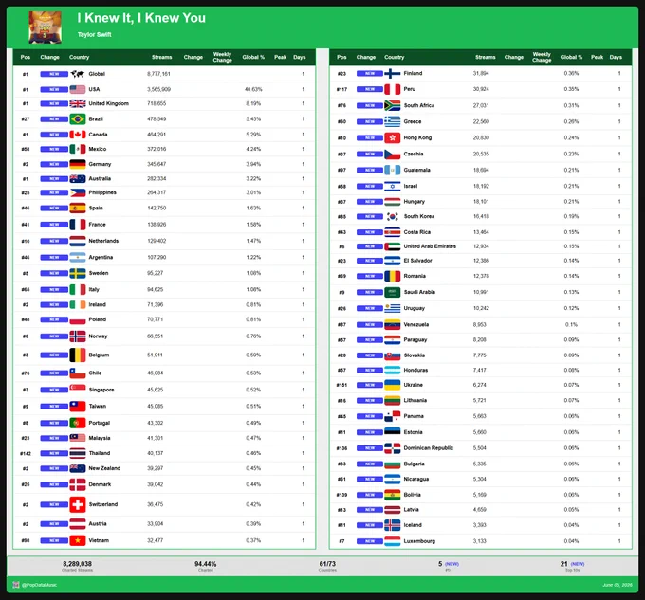Click the Iceland flag icon
The width and height of the screenshot is (645, 600).
pos(392,525)
